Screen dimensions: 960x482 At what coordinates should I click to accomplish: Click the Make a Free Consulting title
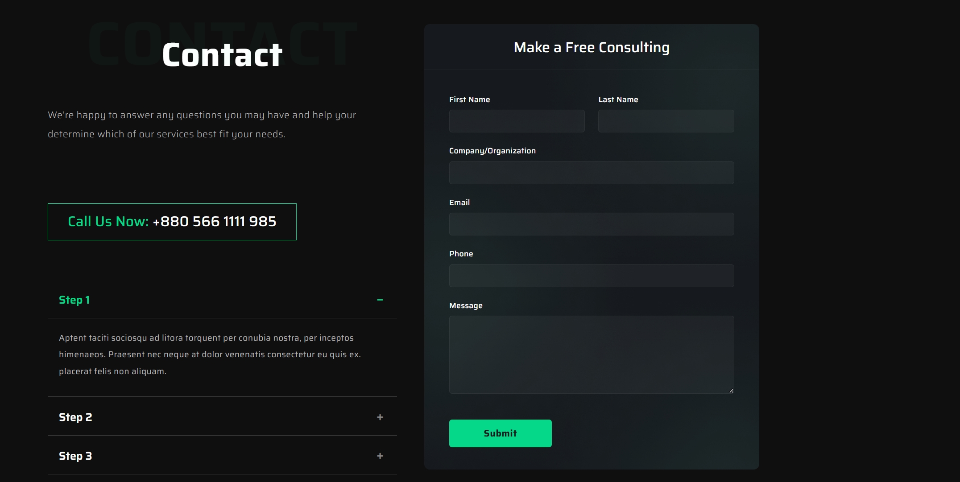pos(591,47)
